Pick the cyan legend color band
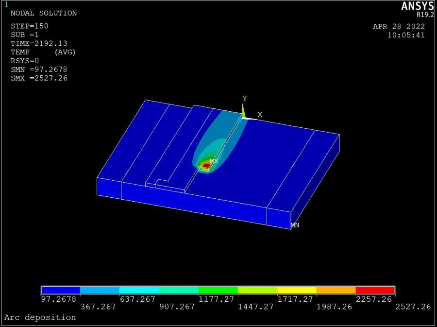The height and width of the screenshot is (327, 437). coord(139,290)
